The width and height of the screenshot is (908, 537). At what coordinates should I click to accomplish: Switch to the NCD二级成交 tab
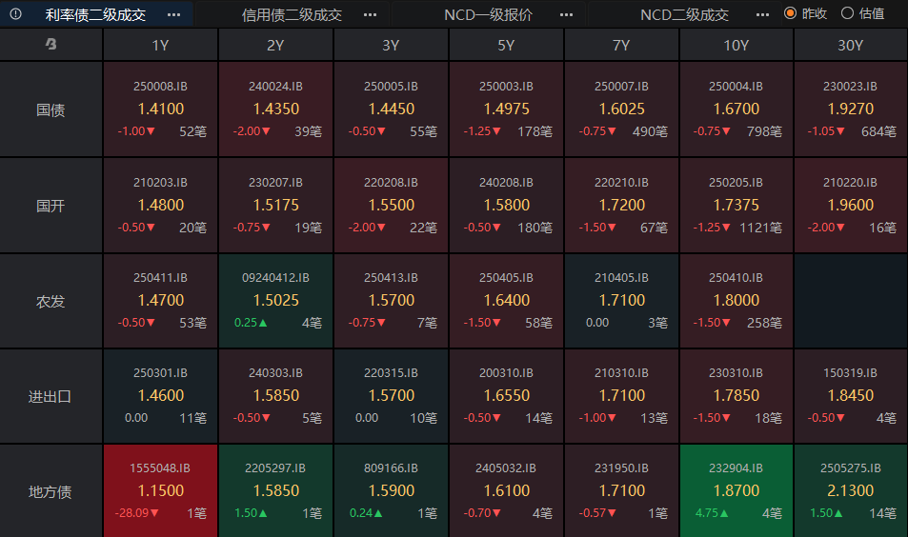click(684, 14)
